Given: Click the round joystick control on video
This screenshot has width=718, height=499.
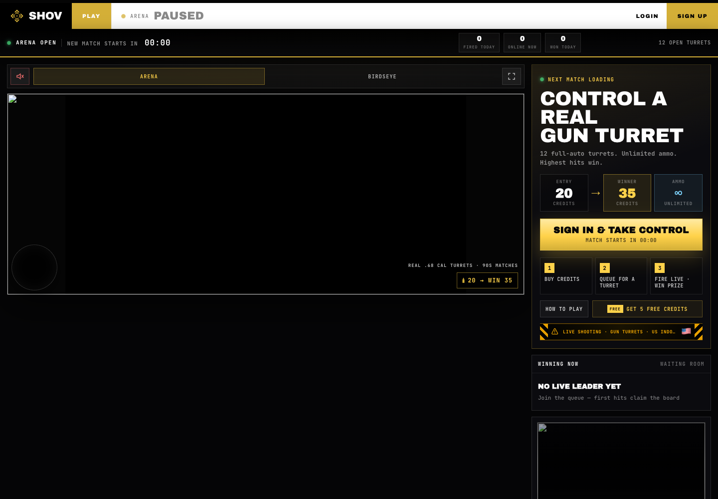Looking at the screenshot, I should pyautogui.click(x=34, y=267).
